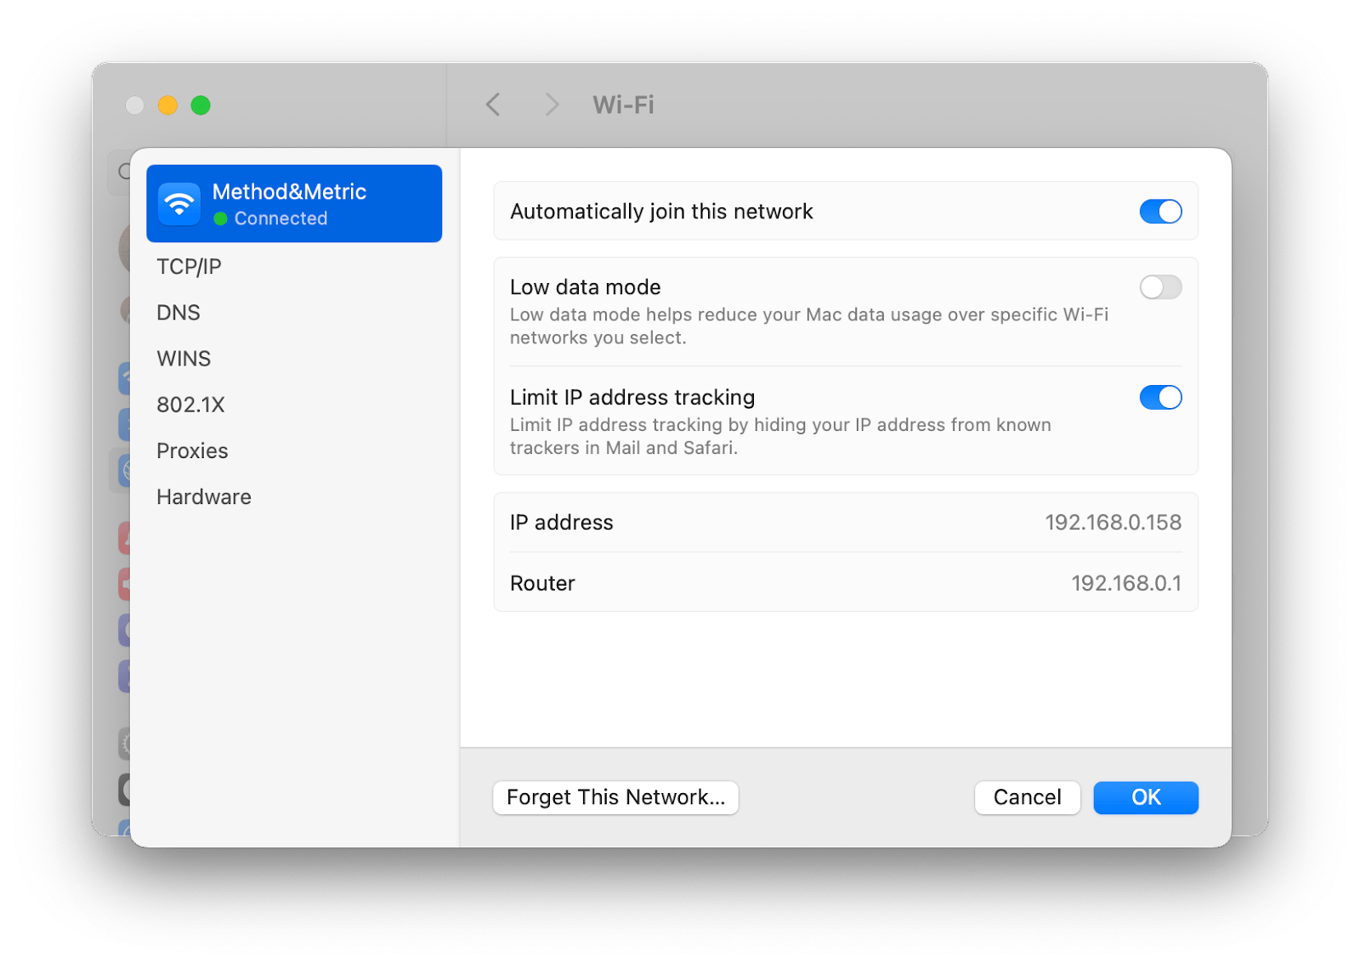Open the TCP/IP section
Screen dimensions: 1360x969
click(189, 267)
